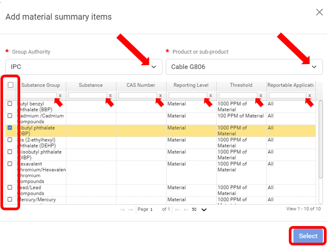
Task: Check the Cadmium/Cadmium compounds row checkbox
Action: 10,116
